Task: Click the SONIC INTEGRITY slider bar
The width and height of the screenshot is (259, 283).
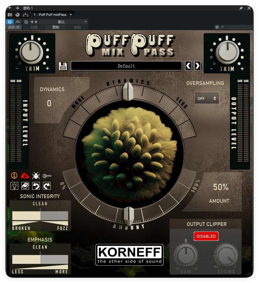Action: pos(40,216)
